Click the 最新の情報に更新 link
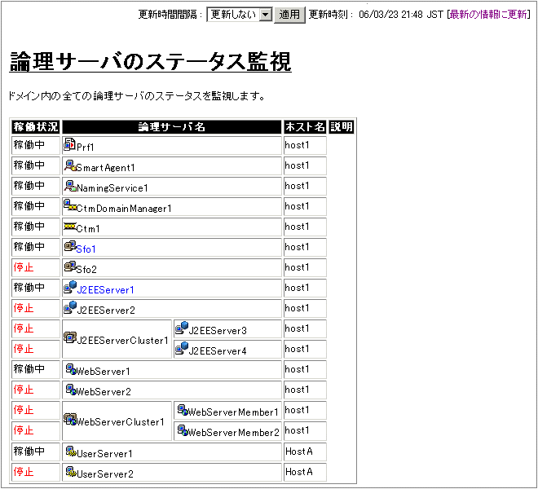The image size is (538, 489). [488, 15]
